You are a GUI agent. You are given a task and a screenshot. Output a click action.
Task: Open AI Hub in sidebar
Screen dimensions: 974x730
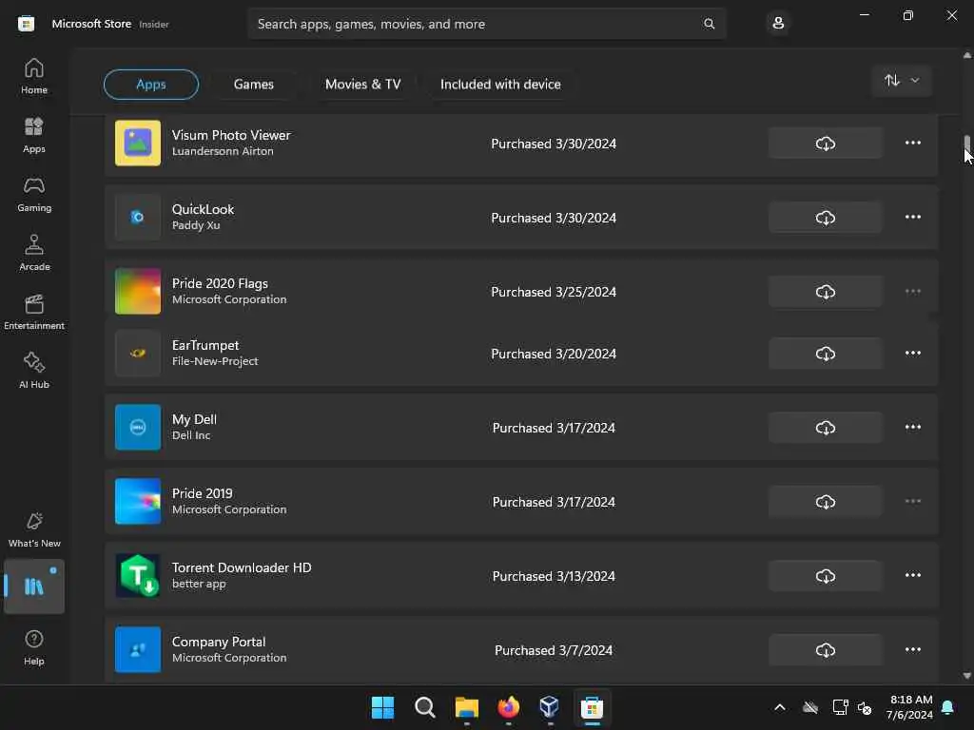tap(34, 372)
